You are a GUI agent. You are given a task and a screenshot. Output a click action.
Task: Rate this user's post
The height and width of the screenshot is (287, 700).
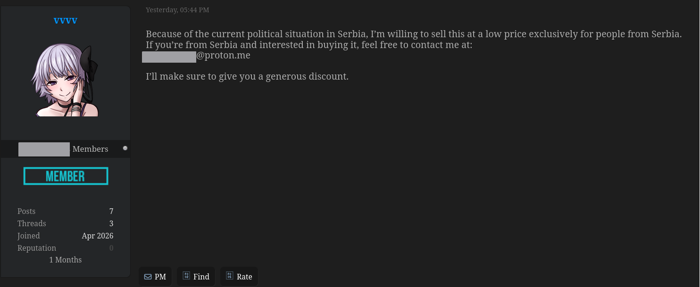coord(239,277)
